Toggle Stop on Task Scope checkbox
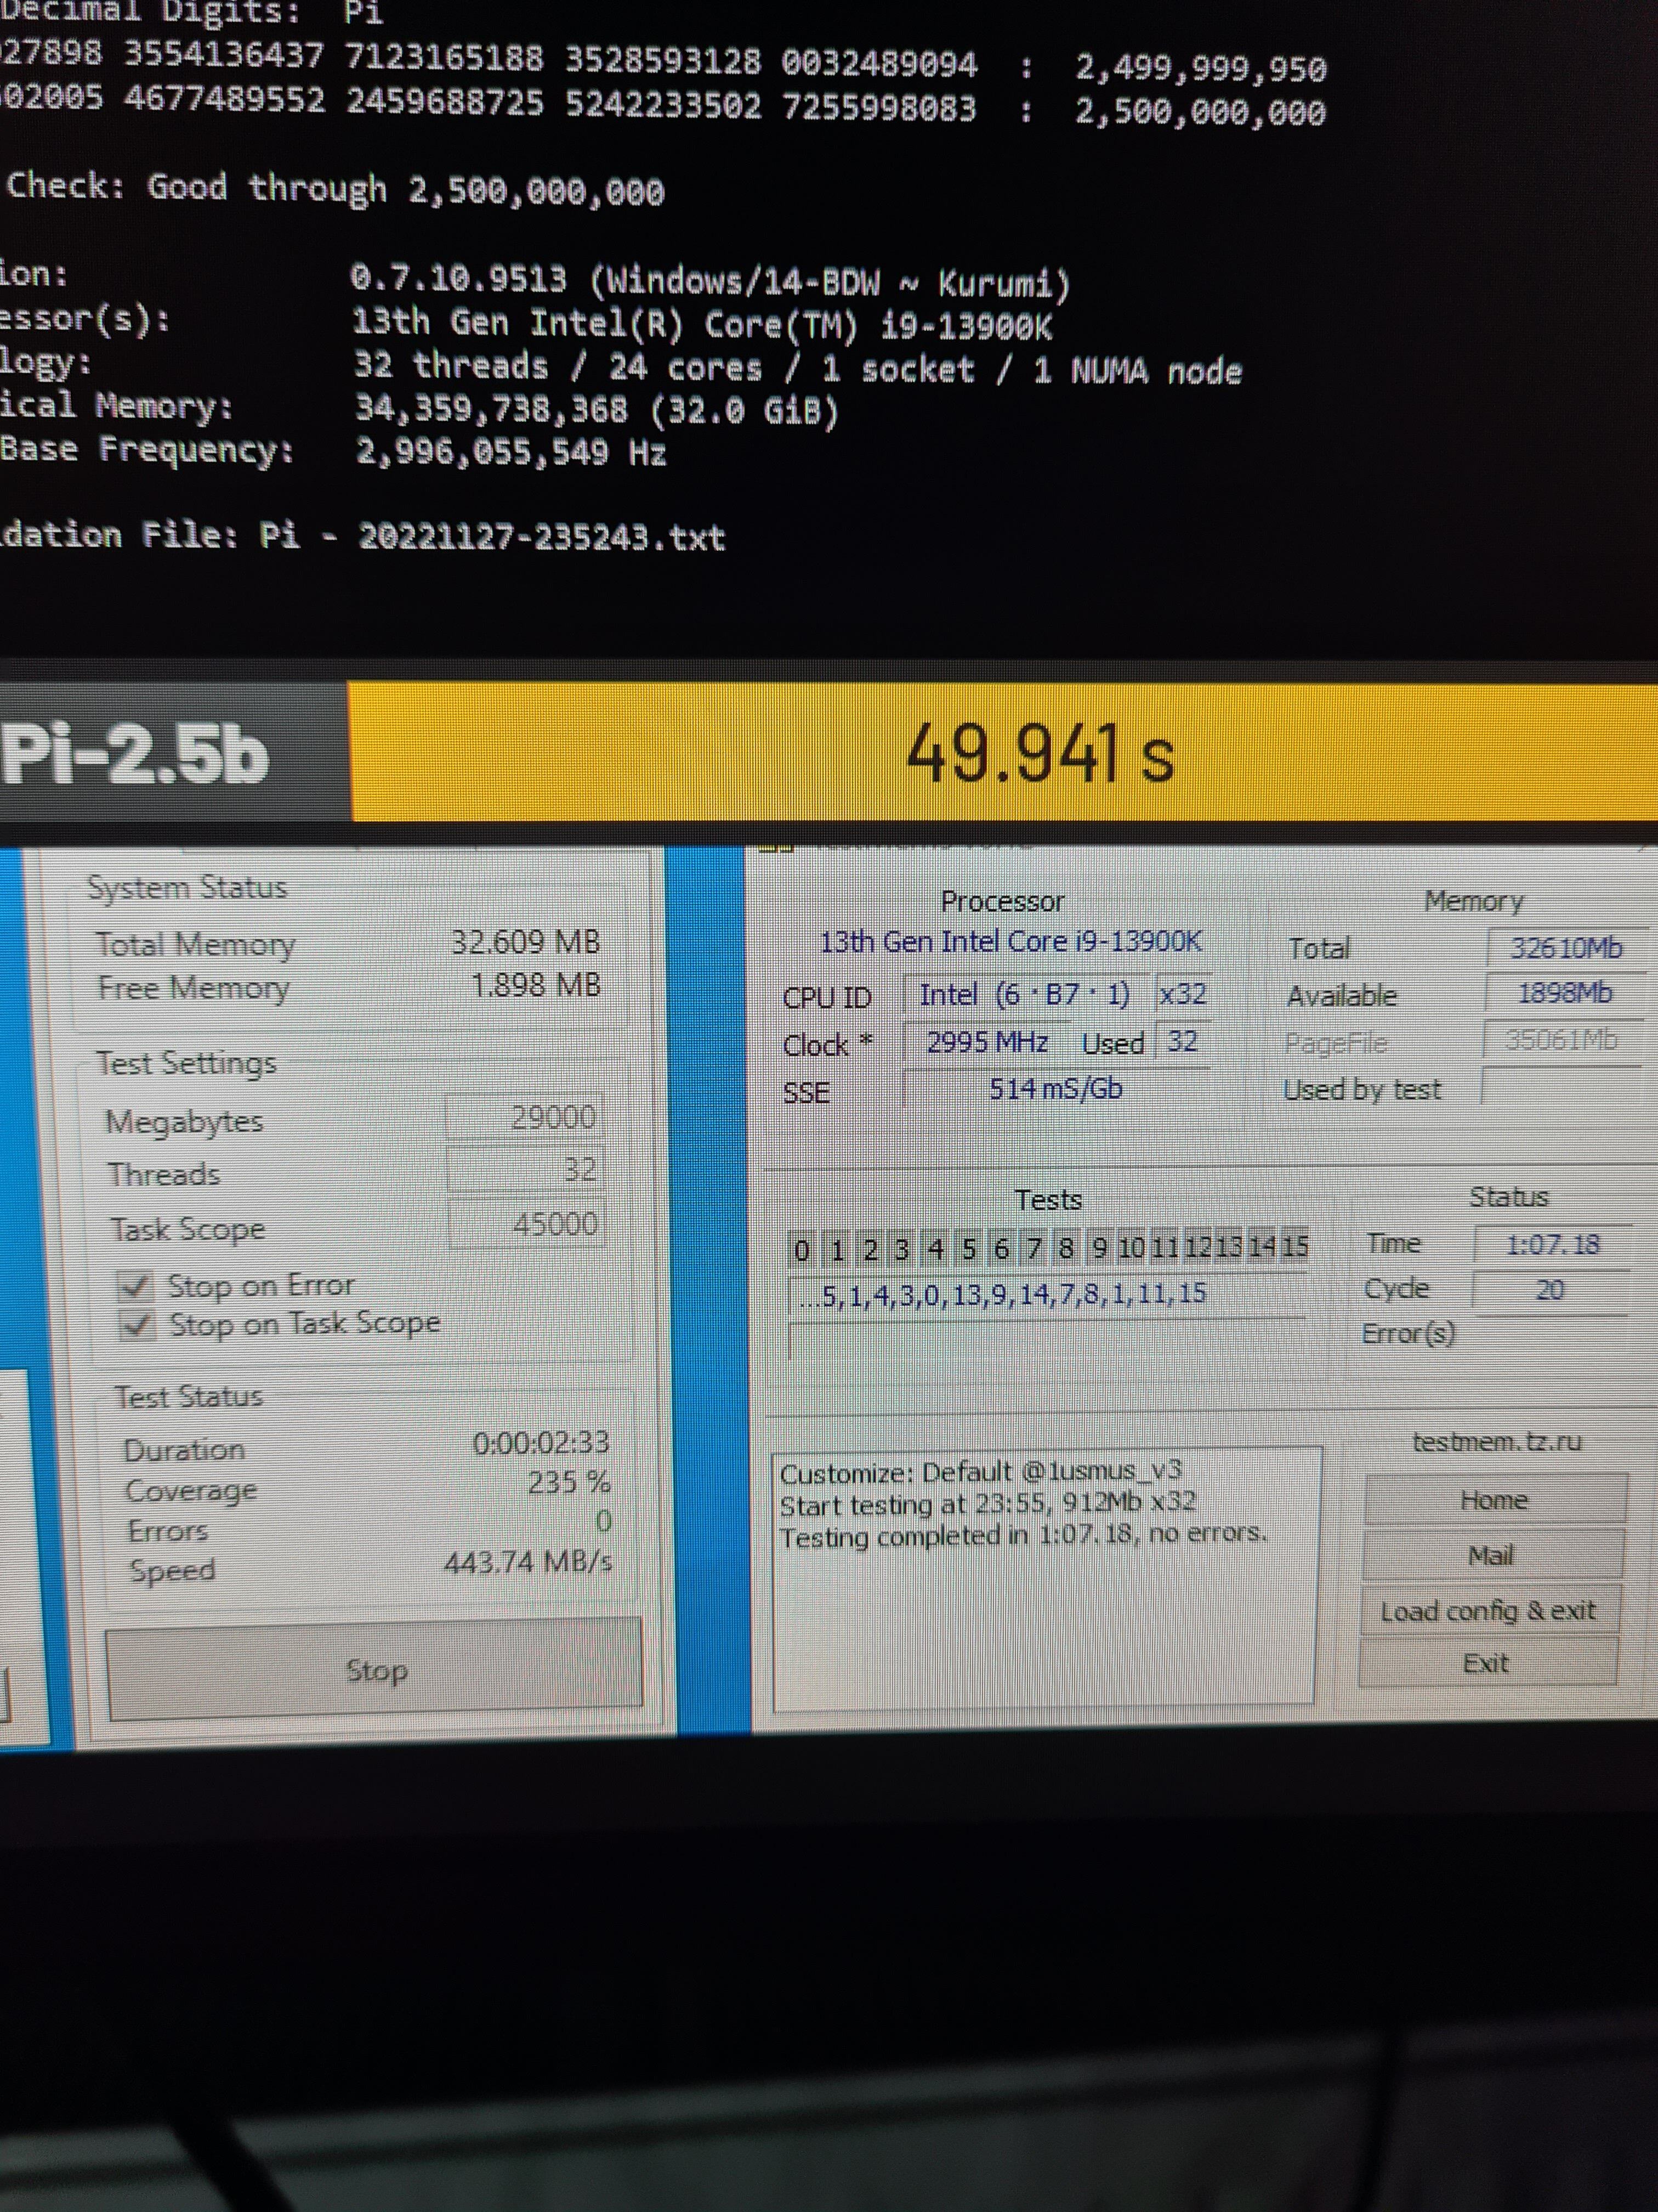The height and width of the screenshot is (2212, 1658). click(x=137, y=1325)
